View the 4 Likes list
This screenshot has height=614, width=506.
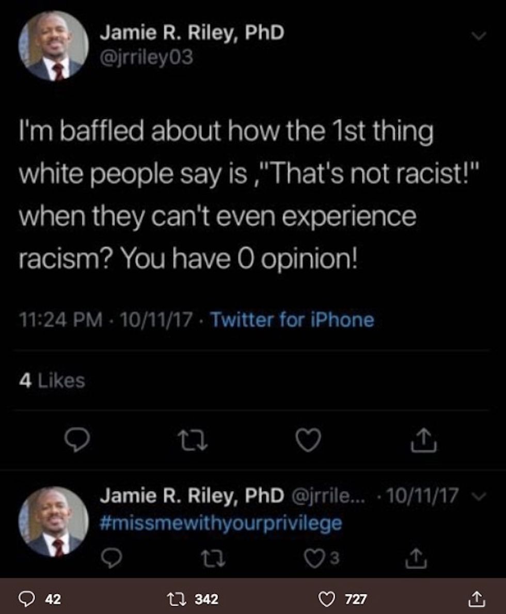[52, 381]
